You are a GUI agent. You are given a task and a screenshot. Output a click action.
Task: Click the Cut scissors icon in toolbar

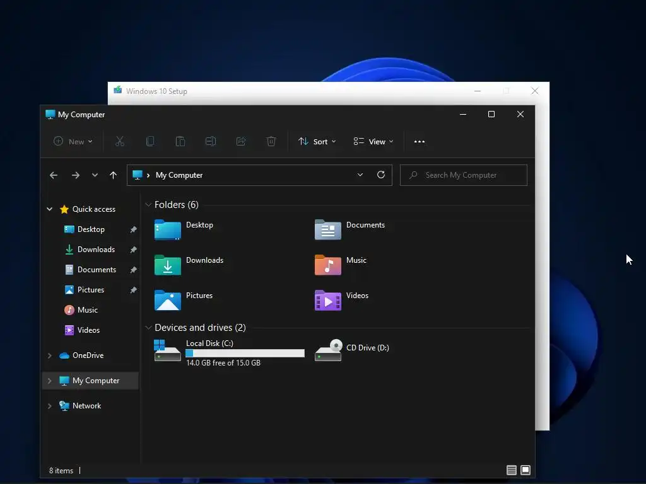(x=119, y=142)
